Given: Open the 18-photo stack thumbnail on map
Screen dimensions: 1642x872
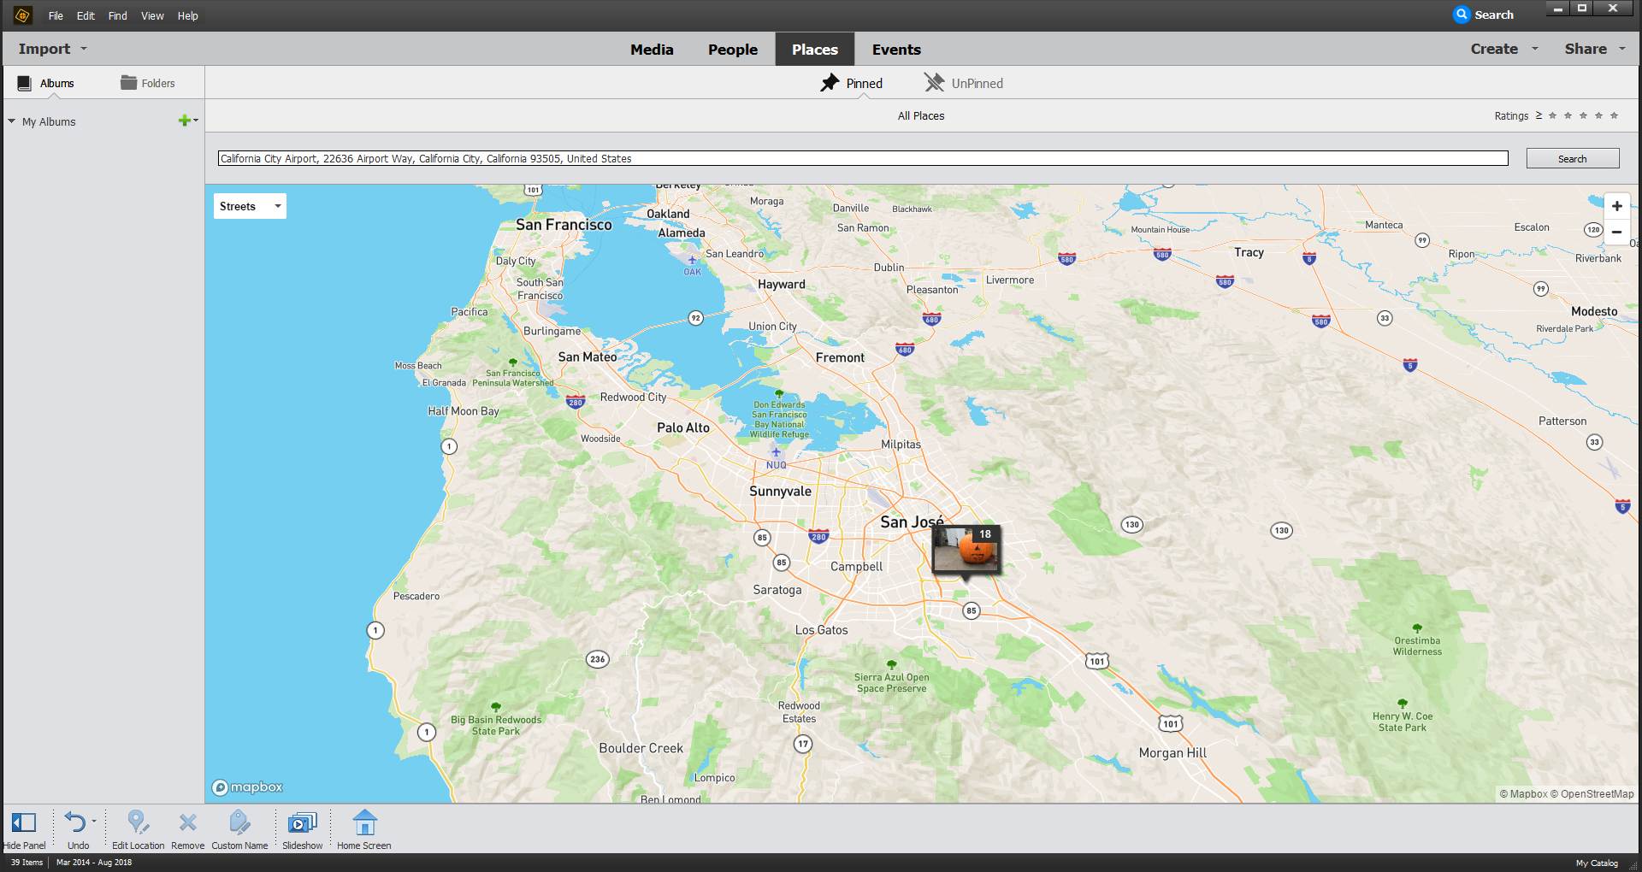Looking at the screenshot, I should tap(966, 549).
